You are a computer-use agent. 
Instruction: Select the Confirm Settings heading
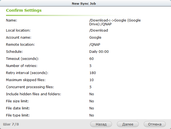point(24,10)
